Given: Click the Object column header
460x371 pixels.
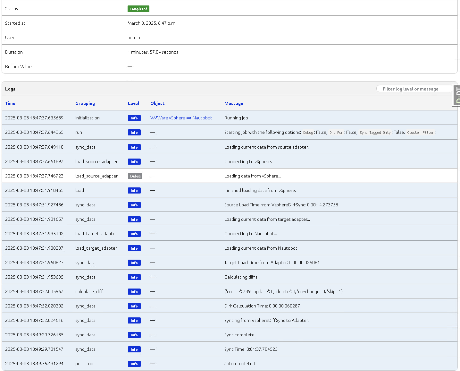Looking at the screenshot, I should (157, 103).
